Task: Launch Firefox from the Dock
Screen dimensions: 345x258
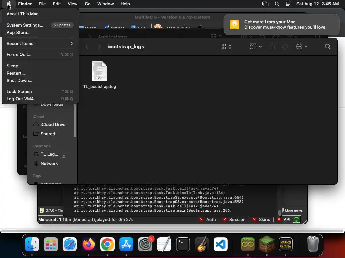Action: [89, 244]
